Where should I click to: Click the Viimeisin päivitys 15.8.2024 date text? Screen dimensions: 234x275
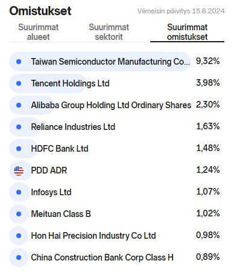pos(181,11)
